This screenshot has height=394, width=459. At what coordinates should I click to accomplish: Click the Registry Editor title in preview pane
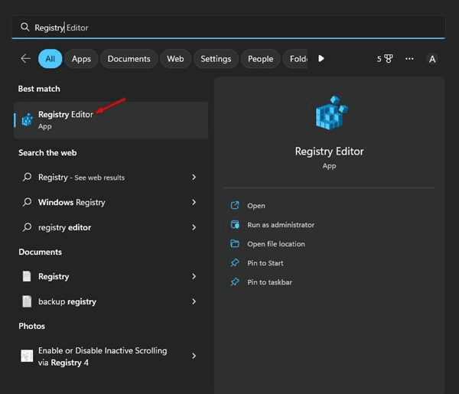point(329,151)
